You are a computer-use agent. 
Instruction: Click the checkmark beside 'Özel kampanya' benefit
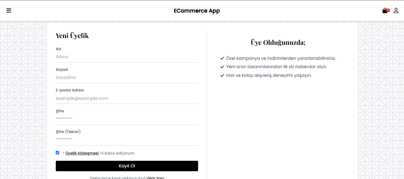coord(222,58)
